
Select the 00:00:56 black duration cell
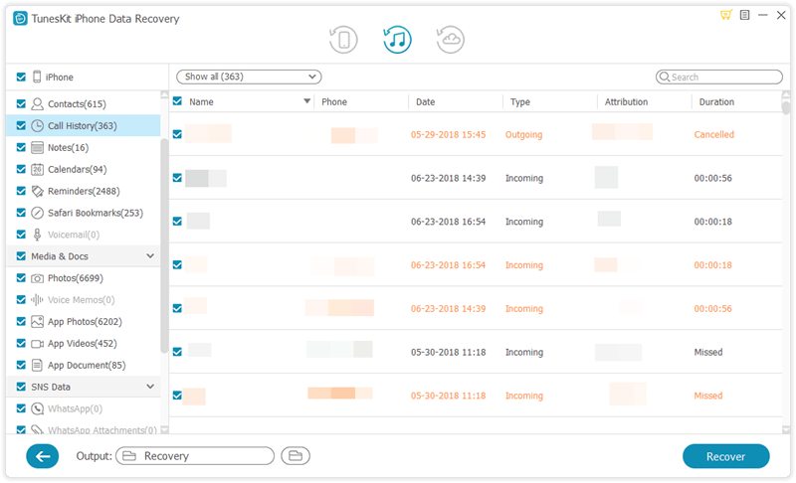(x=712, y=178)
